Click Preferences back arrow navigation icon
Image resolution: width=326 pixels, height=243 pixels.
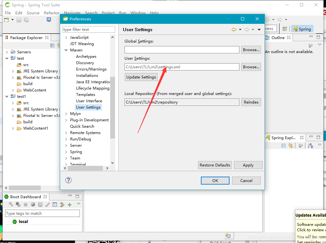coord(234,30)
